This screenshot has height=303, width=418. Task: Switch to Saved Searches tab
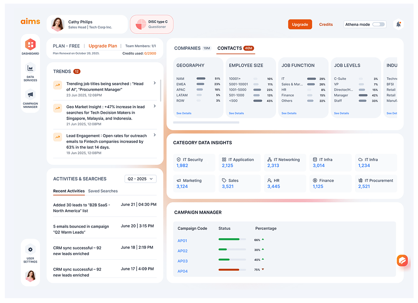click(x=103, y=191)
